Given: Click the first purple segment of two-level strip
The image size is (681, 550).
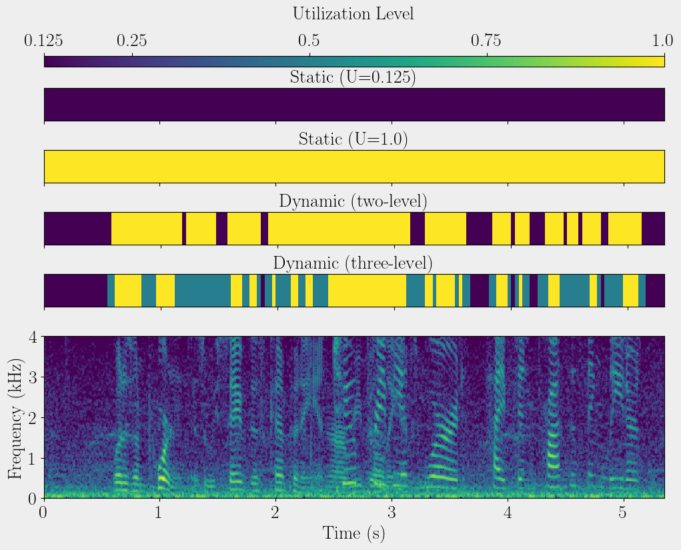Looking at the screenshot, I should (77, 229).
